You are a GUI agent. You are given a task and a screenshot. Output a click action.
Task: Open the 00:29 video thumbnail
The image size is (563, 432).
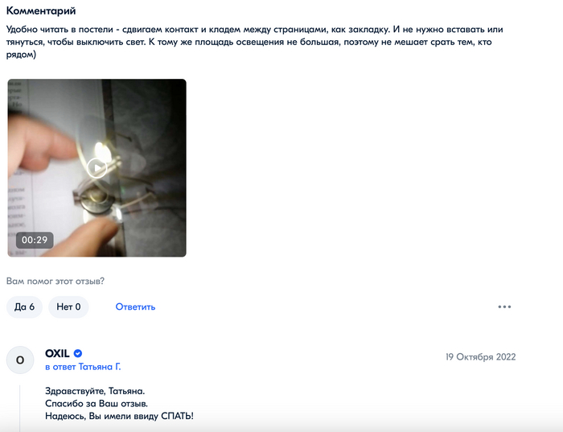coord(97,167)
